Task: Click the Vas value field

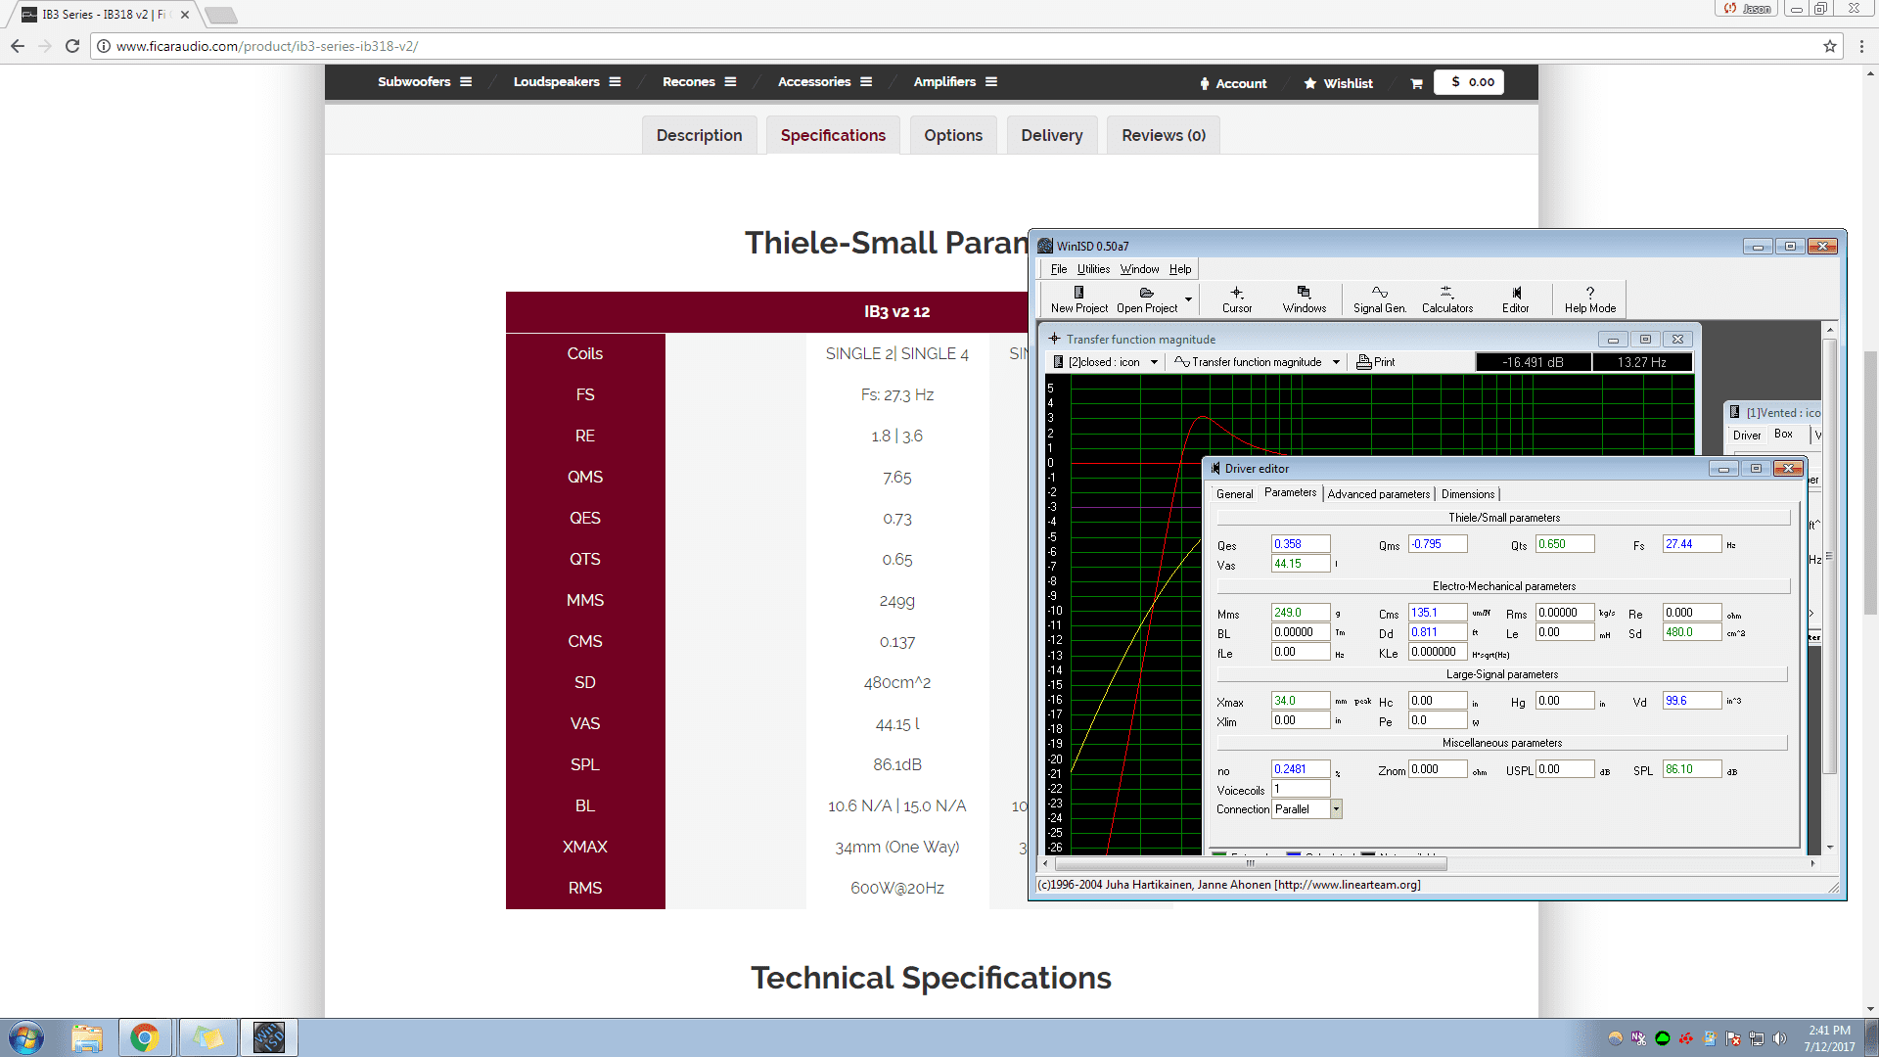Action: pos(1301,564)
